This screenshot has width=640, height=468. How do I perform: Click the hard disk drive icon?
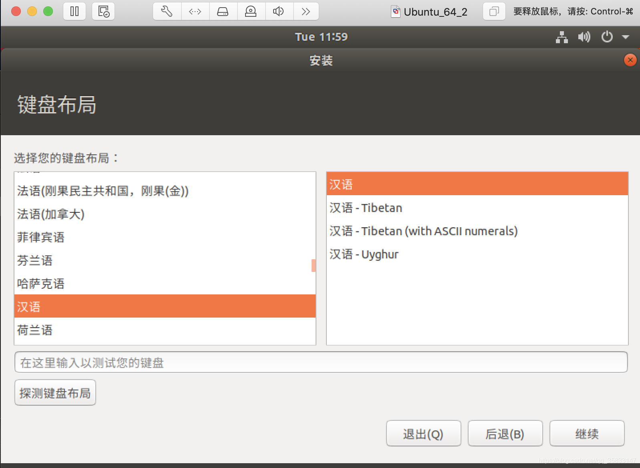point(223,11)
